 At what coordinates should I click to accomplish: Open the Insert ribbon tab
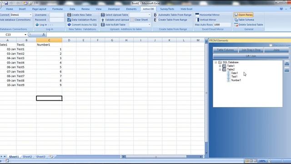click(22, 9)
